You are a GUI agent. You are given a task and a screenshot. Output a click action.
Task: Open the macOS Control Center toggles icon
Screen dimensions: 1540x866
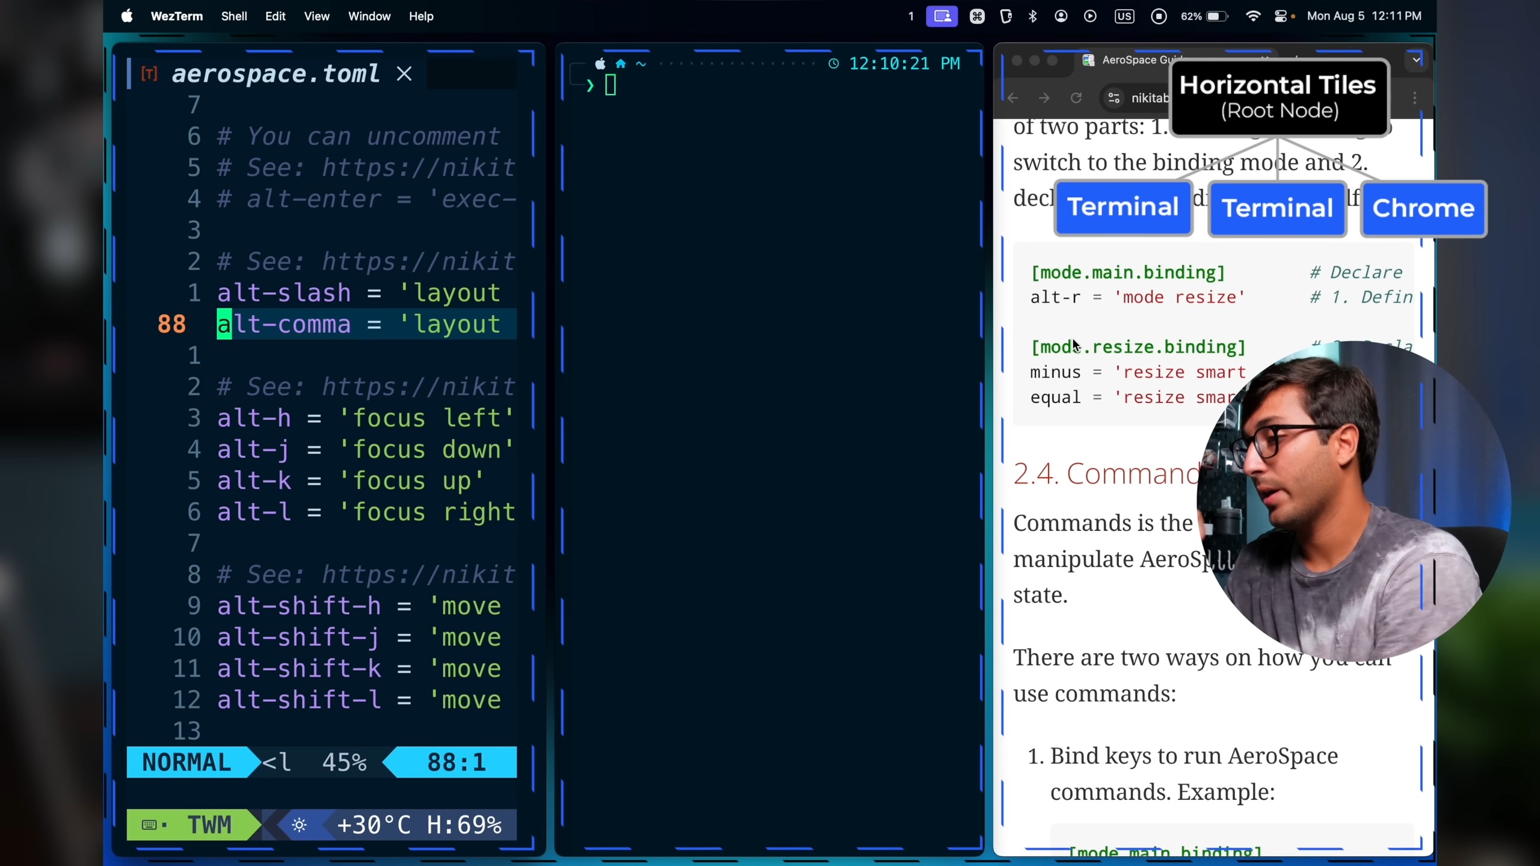coord(1281,16)
